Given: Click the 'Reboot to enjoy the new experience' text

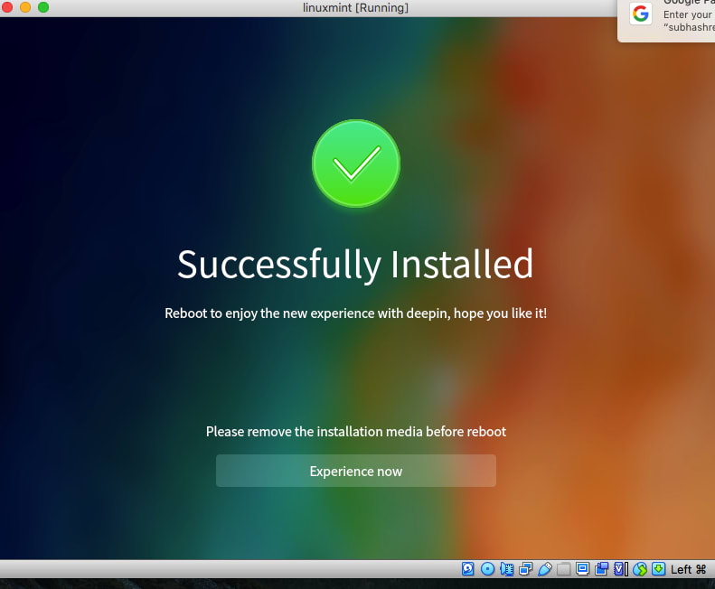Looking at the screenshot, I should pyautogui.click(x=355, y=313).
